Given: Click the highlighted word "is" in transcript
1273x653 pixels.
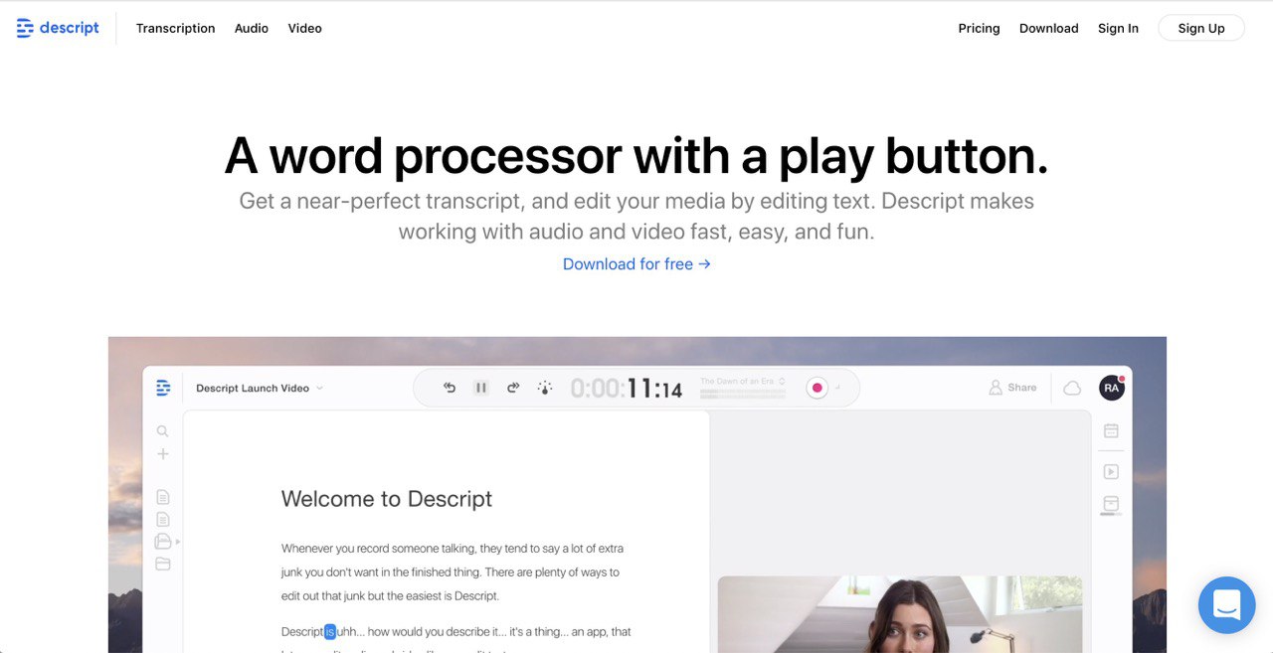Looking at the screenshot, I should click(x=330, y=631).
